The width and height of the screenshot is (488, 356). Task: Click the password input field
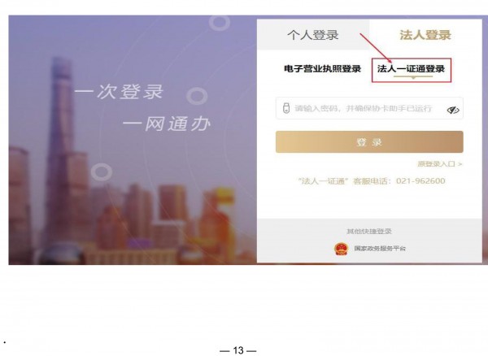coord(369,108)
